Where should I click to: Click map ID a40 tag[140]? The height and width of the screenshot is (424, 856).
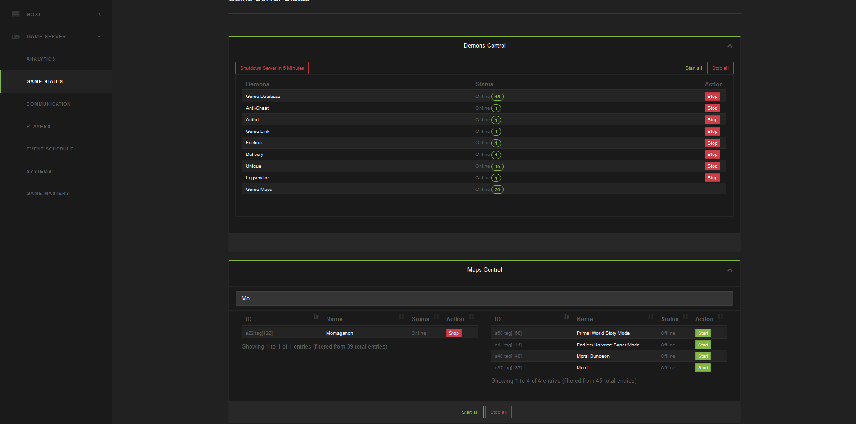point(508,356)
